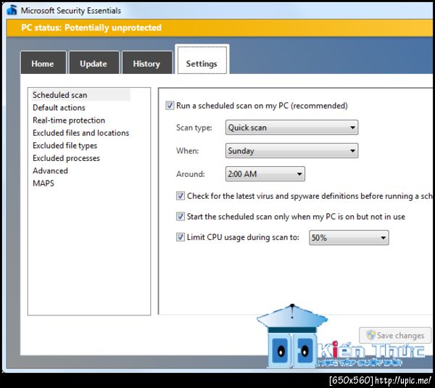Toggle Start scan only when PC not in use
The image size is (435, 388).
click(181, 216)
